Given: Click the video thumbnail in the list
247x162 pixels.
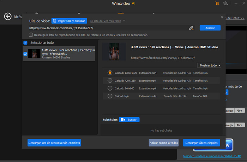Looking at the screenshot, I should (x=34, y=54).
